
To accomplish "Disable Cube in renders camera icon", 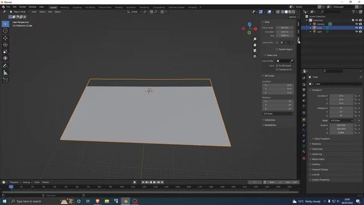I will pos(360,28).
